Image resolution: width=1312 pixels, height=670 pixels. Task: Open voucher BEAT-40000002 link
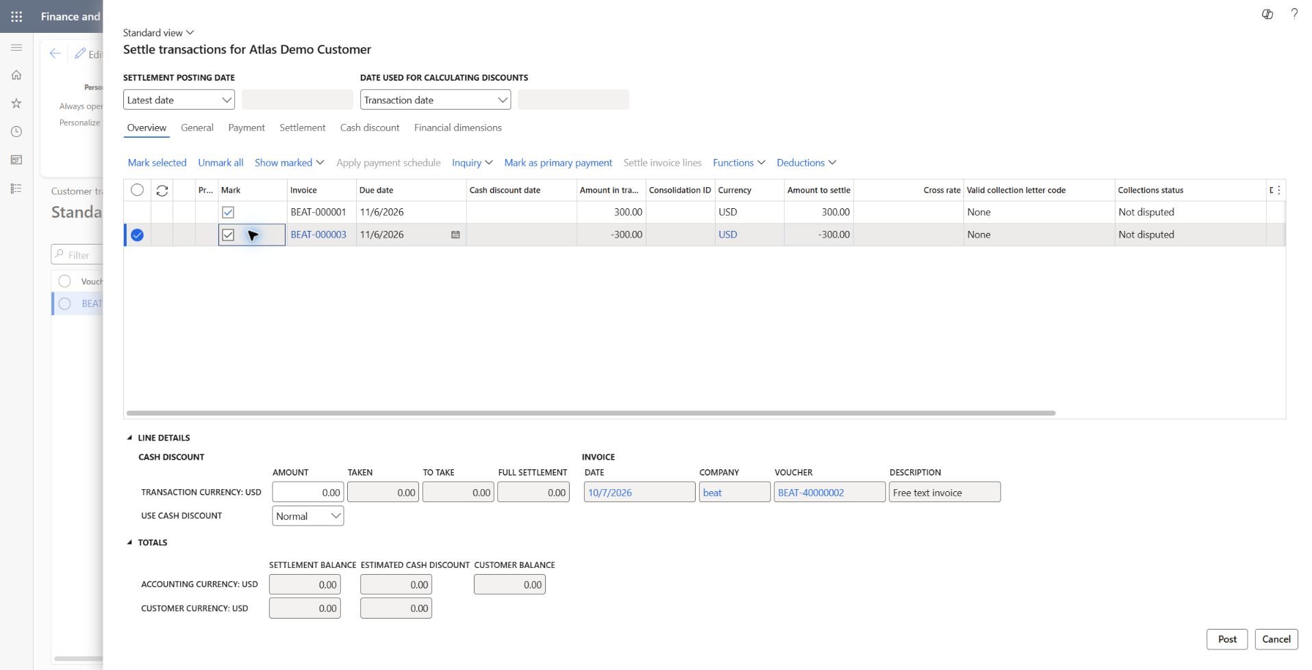click(x=811, y=493)
